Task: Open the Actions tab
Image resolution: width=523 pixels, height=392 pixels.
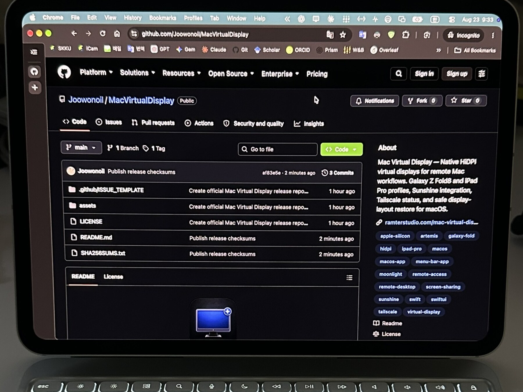Action: tap(199, 123)
